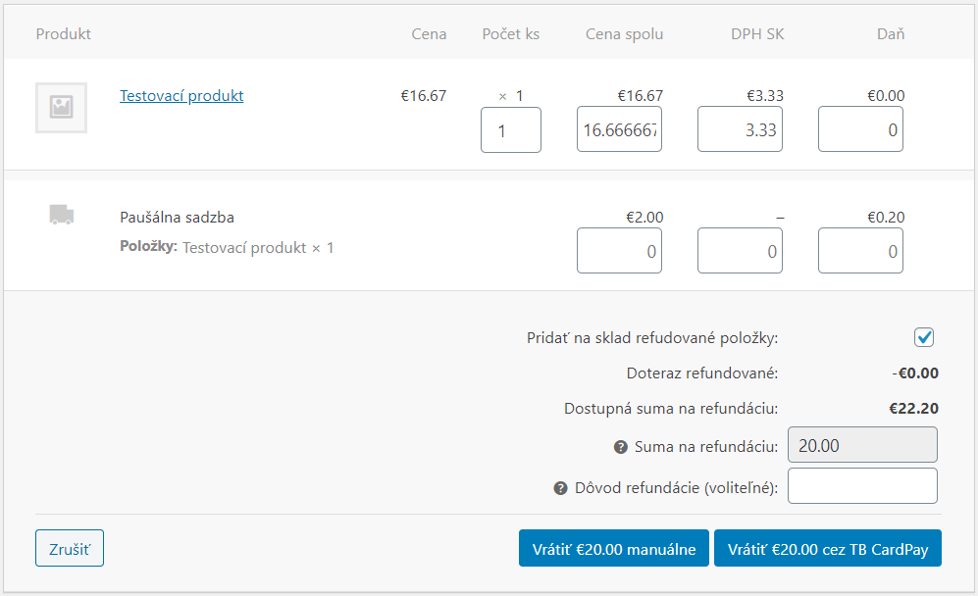
Task: Click the Produkt column header
Action: [63, 33]
